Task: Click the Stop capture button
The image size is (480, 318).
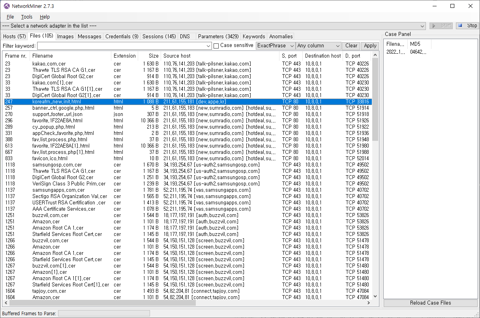Action: [467, 26]
